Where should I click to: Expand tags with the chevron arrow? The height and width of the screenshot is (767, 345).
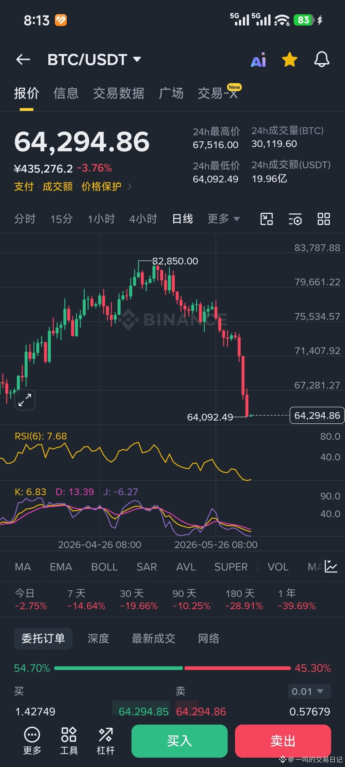click(x=130, y=186)
